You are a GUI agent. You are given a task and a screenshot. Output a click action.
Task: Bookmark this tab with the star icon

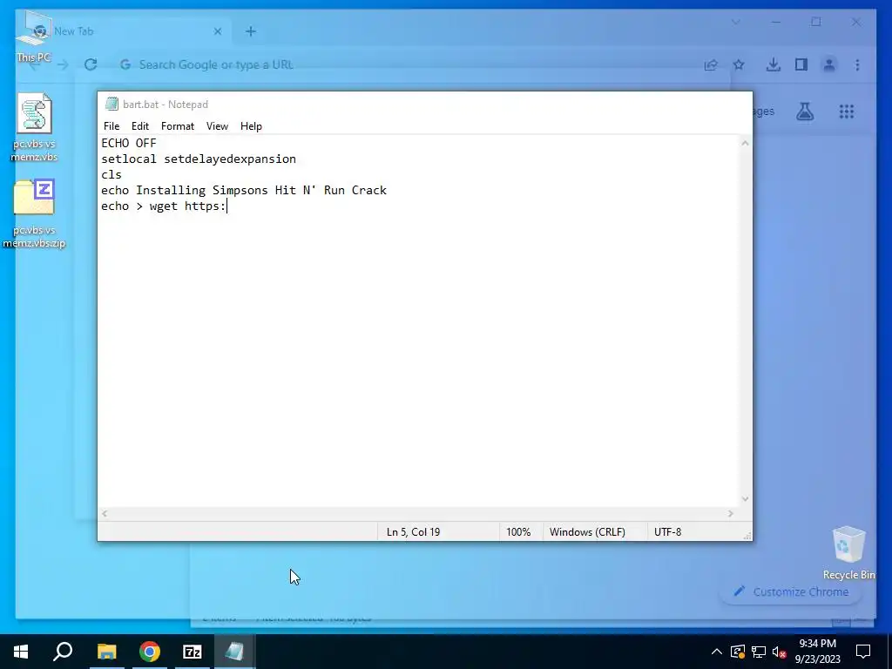(x=739, y=64)
